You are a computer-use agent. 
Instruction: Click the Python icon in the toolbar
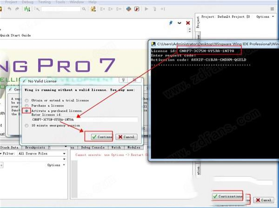click(x=129, y=9)
